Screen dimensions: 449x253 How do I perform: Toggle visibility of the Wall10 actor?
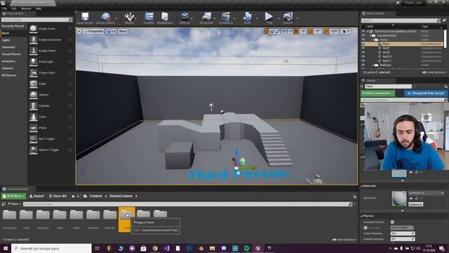click(x=363, y=57)
